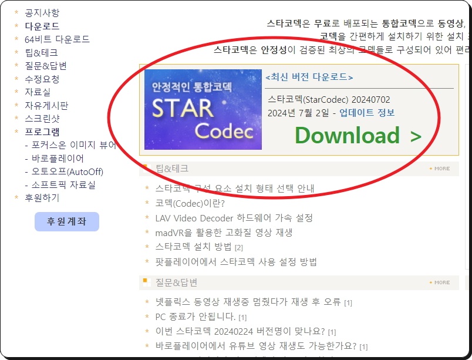This screenshot has height=360, width=472.
Task: Open the PC 종료가 안됩니다. question
Action: [195, 317]
